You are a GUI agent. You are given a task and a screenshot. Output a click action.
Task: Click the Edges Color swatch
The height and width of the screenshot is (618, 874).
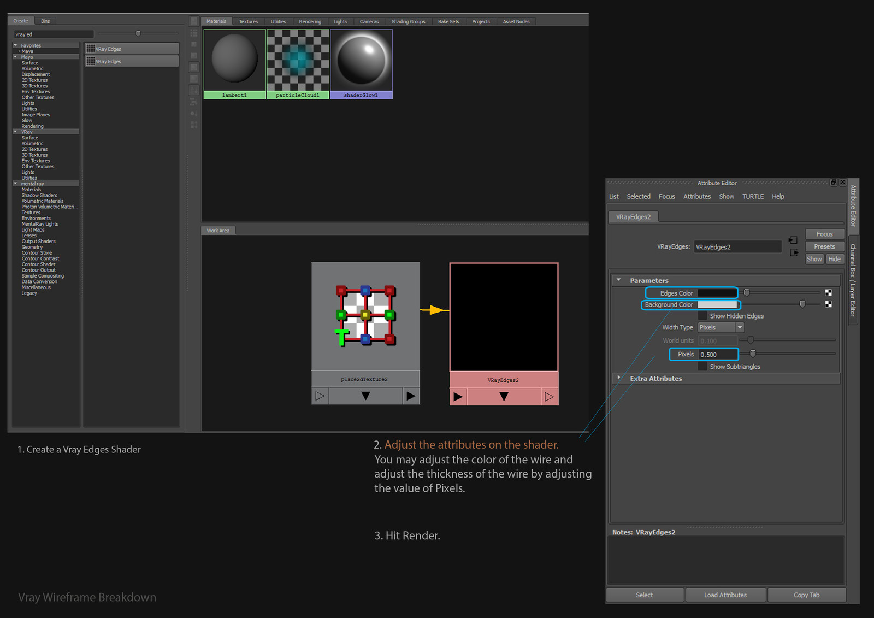tap(717, 293)
